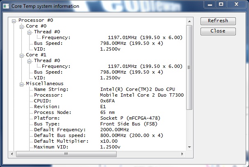Select the CPUID tree entry
The width and height of the screenshot is (249, 167).
coord(42,101)
